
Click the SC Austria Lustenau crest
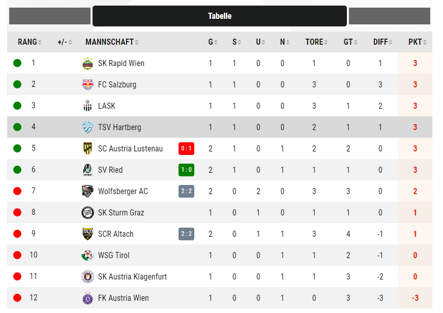(87, 148)
